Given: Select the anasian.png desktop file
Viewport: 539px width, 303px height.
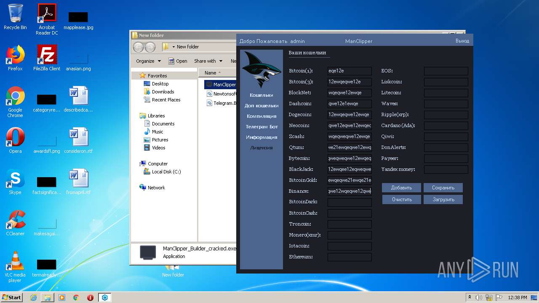Looking at the screenshot, I should tap(78, 61).
